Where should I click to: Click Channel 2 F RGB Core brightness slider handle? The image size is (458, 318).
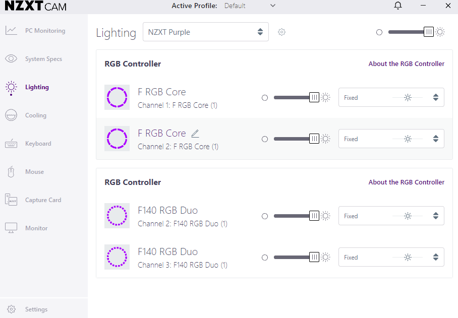[314, 139]
